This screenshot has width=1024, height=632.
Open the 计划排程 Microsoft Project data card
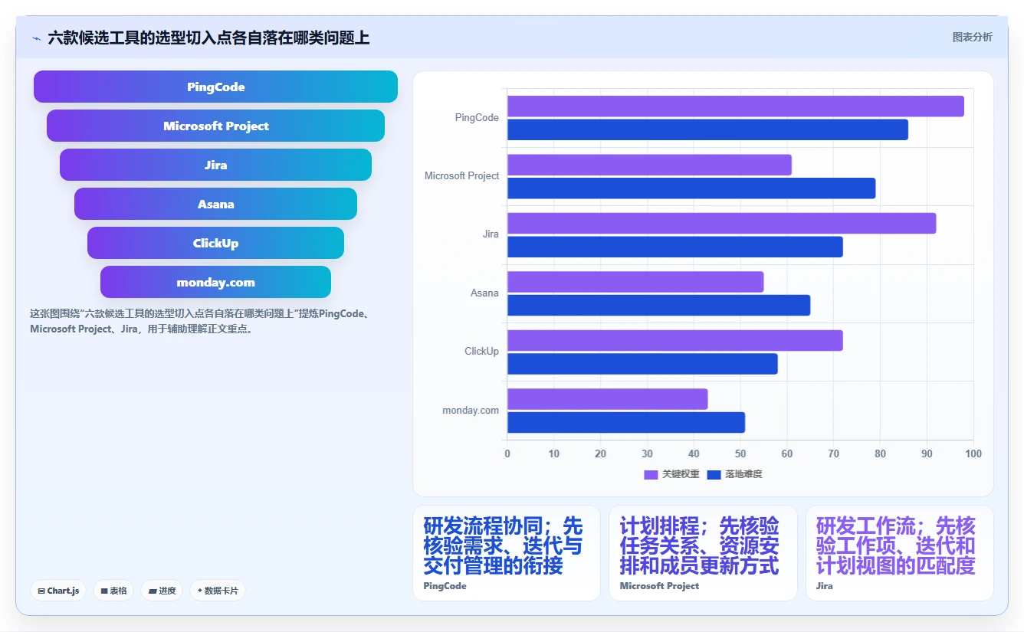[x=703, y=553]
